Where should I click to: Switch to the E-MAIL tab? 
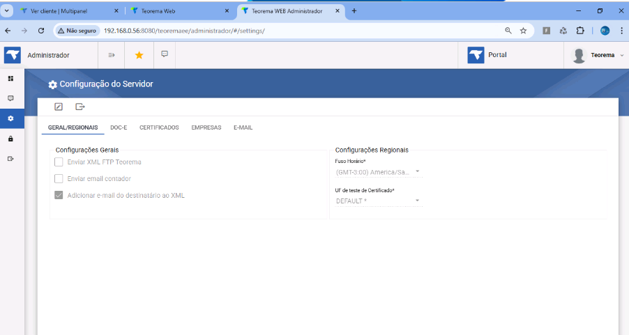pyautogui.click(x=243, y=127)
